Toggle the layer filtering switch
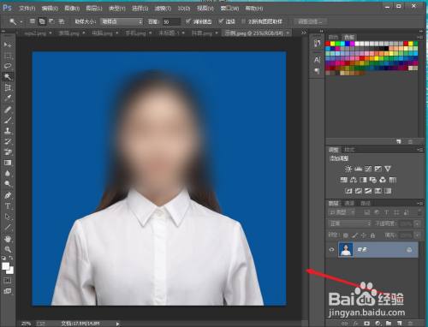 coord(419,212)
